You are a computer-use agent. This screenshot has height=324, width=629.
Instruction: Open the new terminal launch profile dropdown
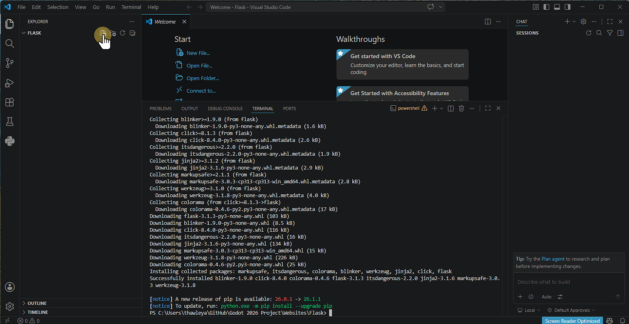point(441,109)
